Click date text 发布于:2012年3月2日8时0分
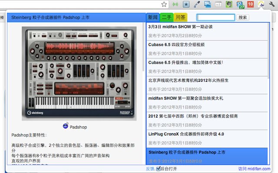 (175, 35)
